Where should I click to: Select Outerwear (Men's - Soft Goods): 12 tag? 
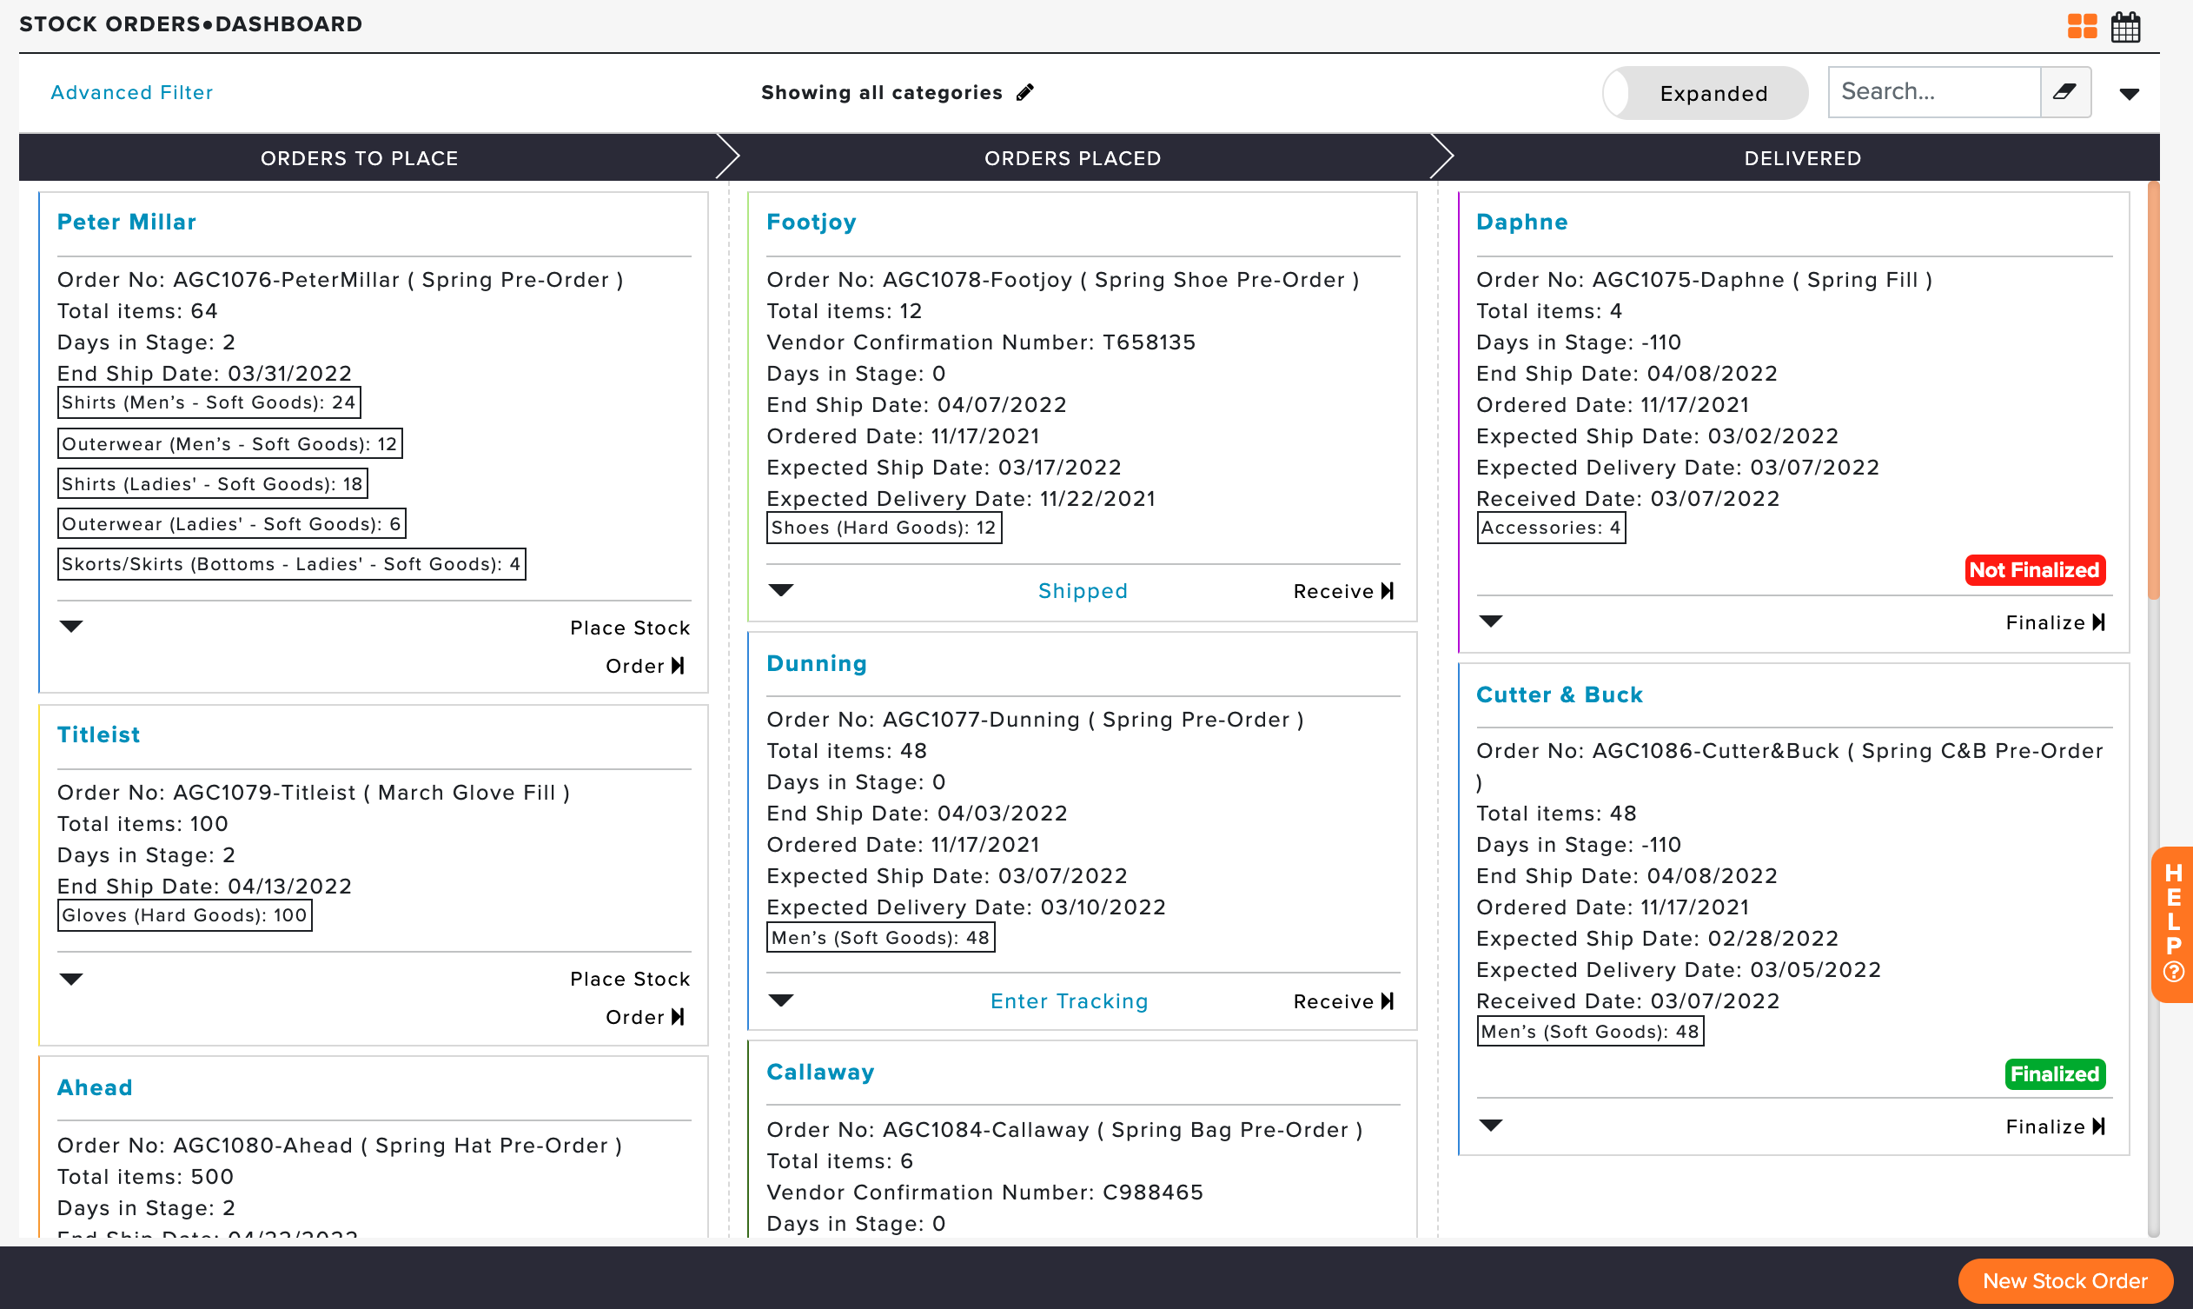tap(230, 443)
